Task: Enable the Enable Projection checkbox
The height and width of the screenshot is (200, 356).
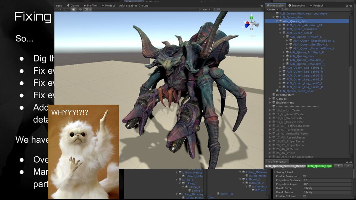Action: [305, 176]
